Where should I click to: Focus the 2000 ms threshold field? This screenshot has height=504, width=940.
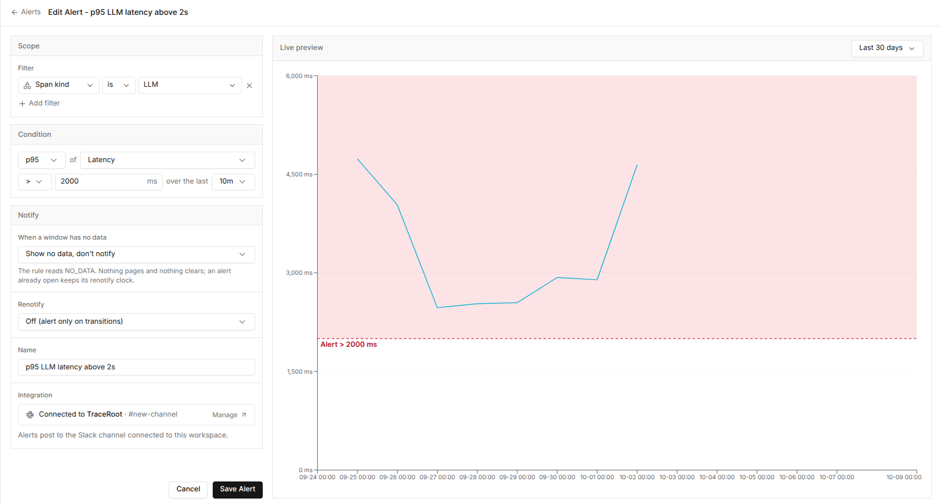(x=108, y=181)
